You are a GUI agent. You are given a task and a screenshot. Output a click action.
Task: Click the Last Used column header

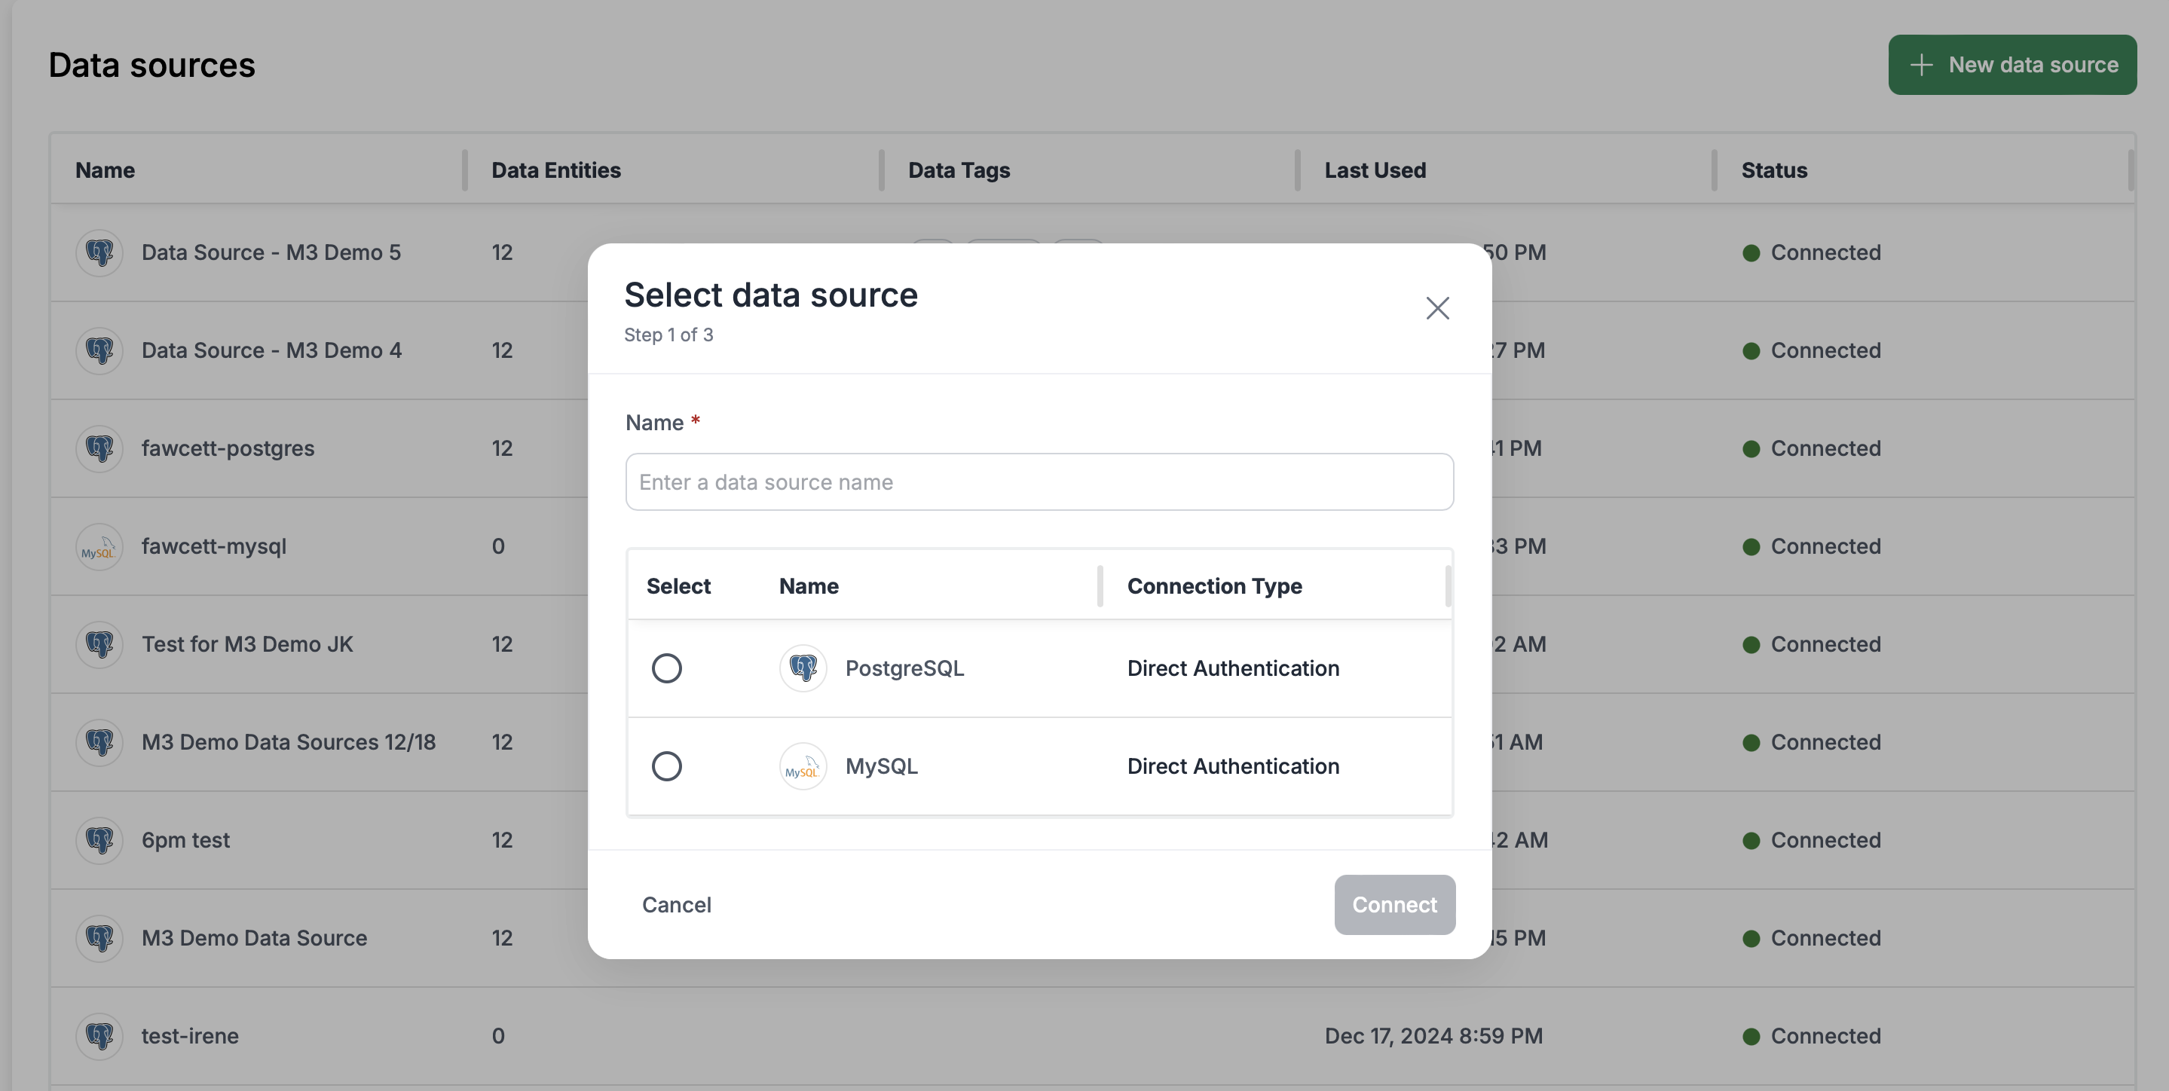click(1375, 170)
